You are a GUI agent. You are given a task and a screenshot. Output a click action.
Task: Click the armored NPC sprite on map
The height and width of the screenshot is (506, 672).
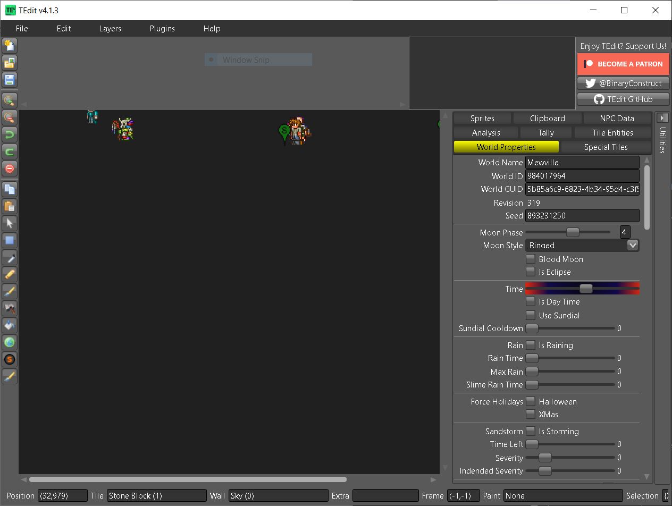click(123, 129)
